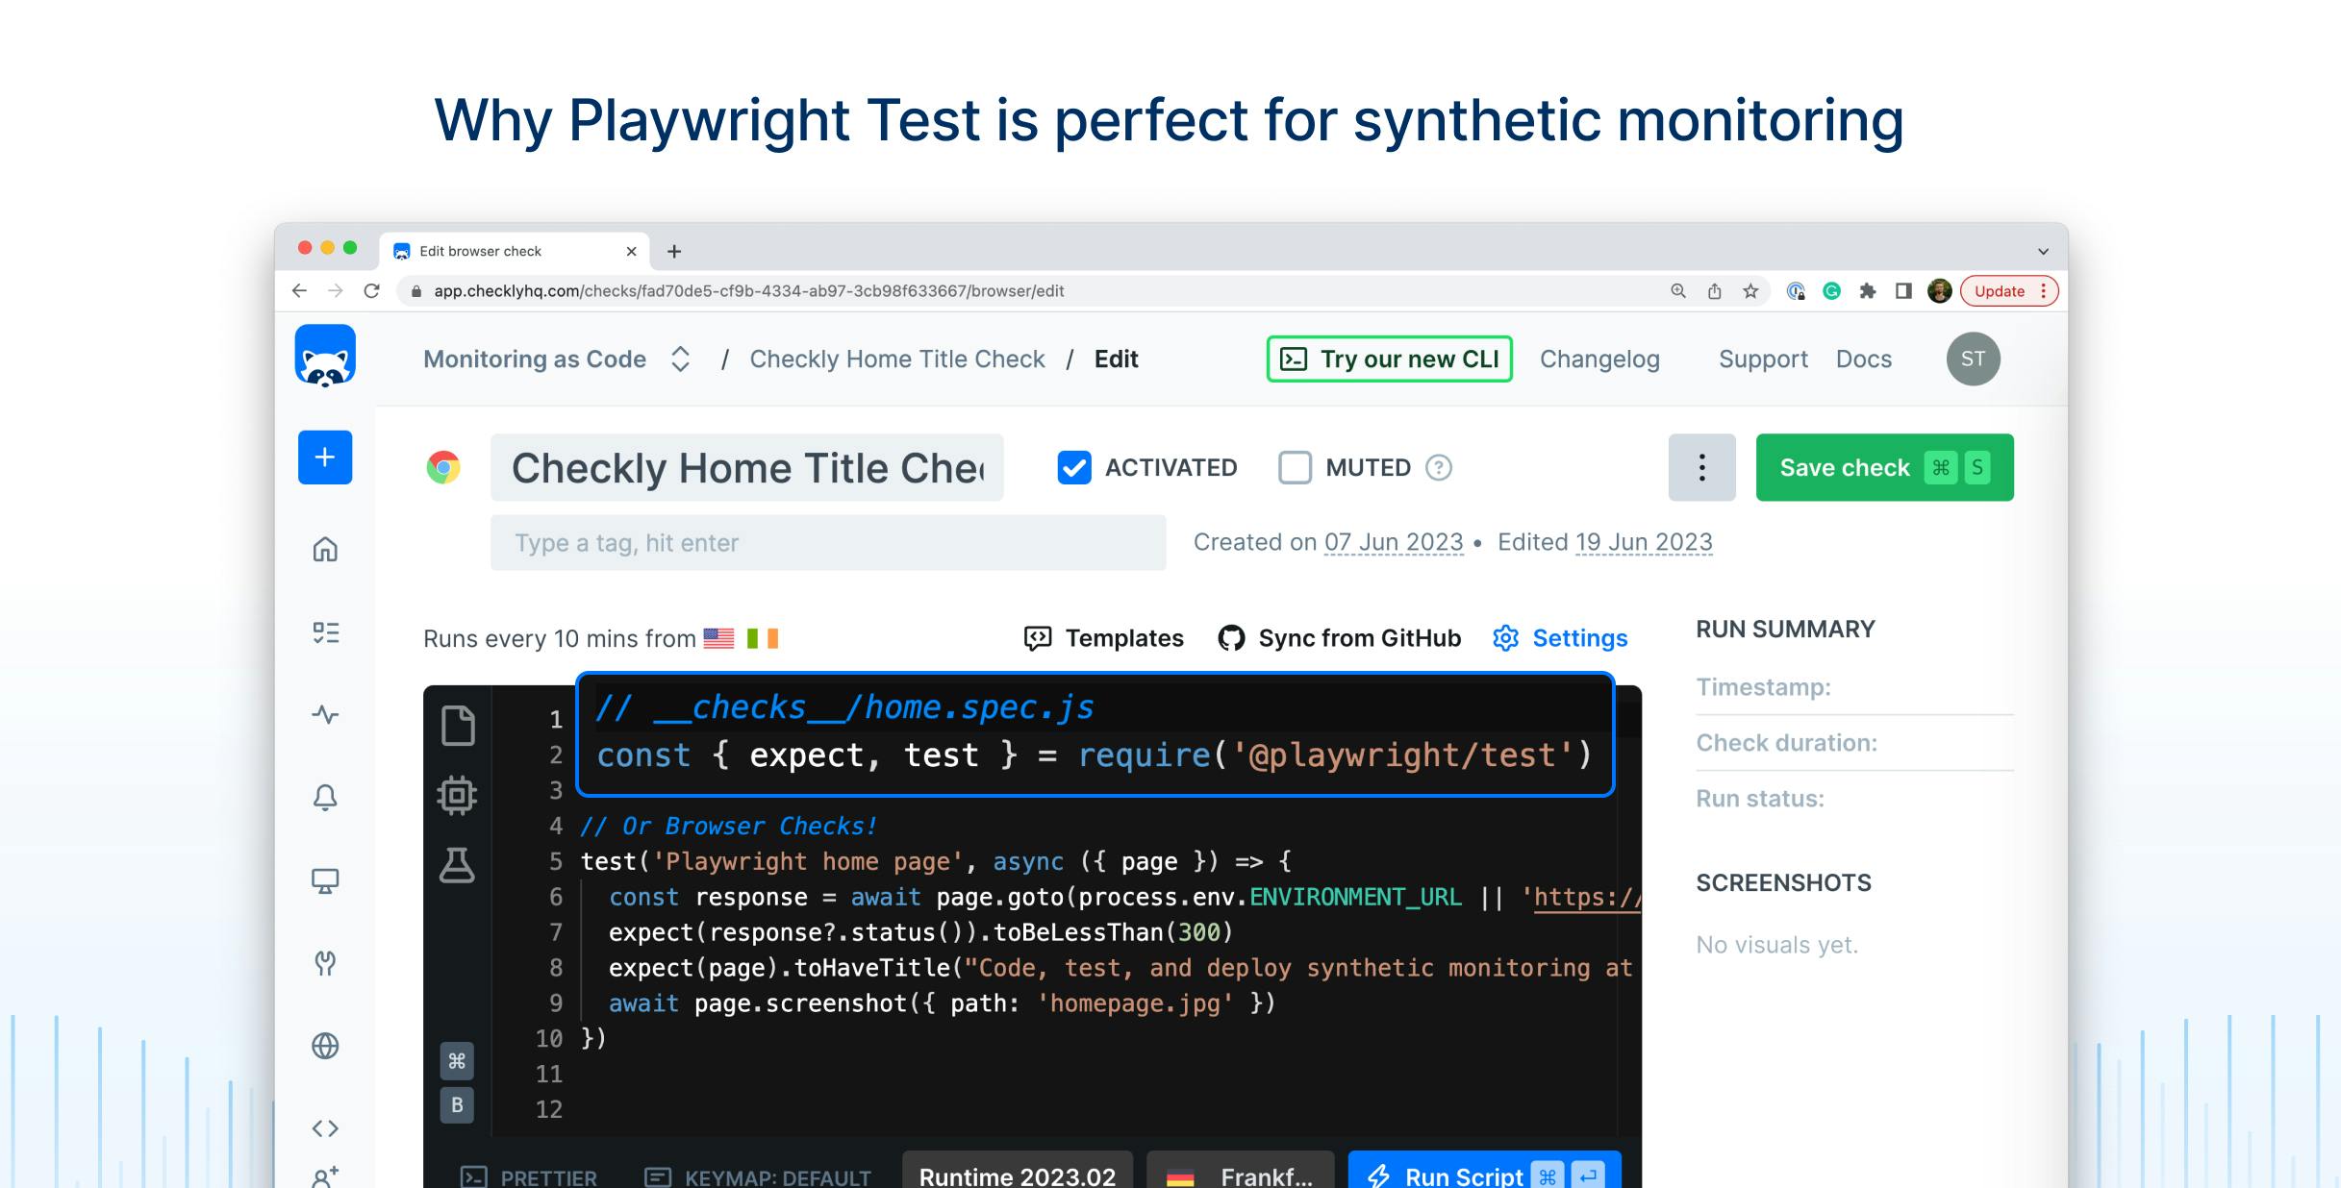Open alerts via the bell icon
Viewport: 2341px width, 1188px height.
325,797
